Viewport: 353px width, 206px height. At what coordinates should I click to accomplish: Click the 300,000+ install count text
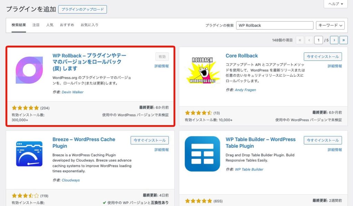[20, 120]
